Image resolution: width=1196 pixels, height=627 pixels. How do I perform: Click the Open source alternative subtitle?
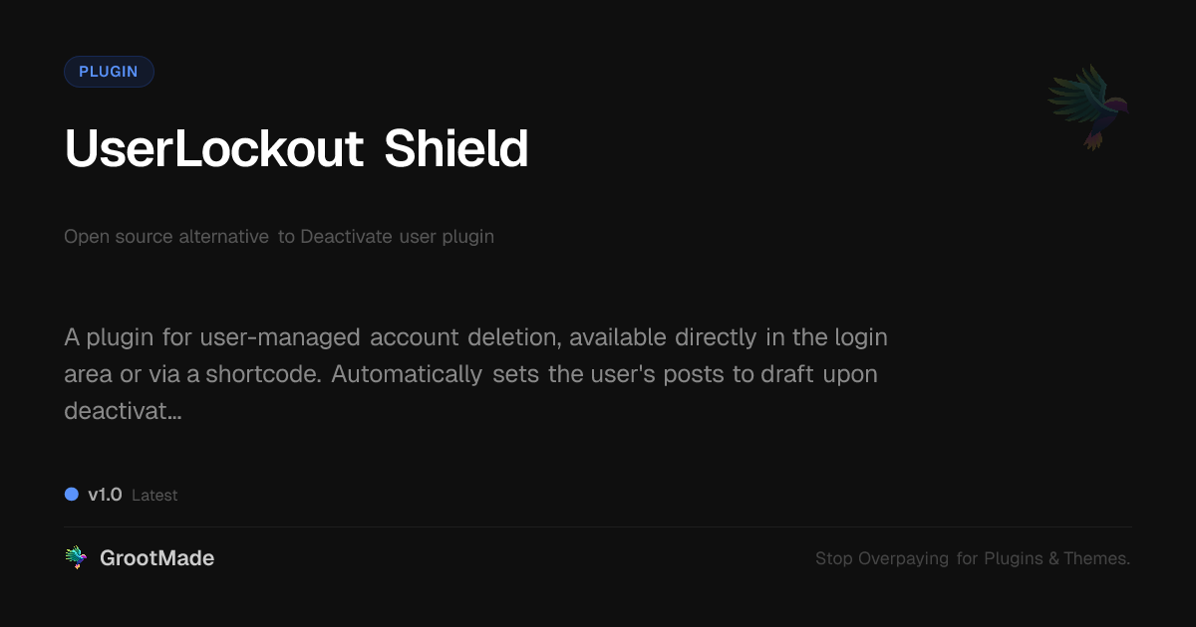pyautogui.click(x=279, y=237)
